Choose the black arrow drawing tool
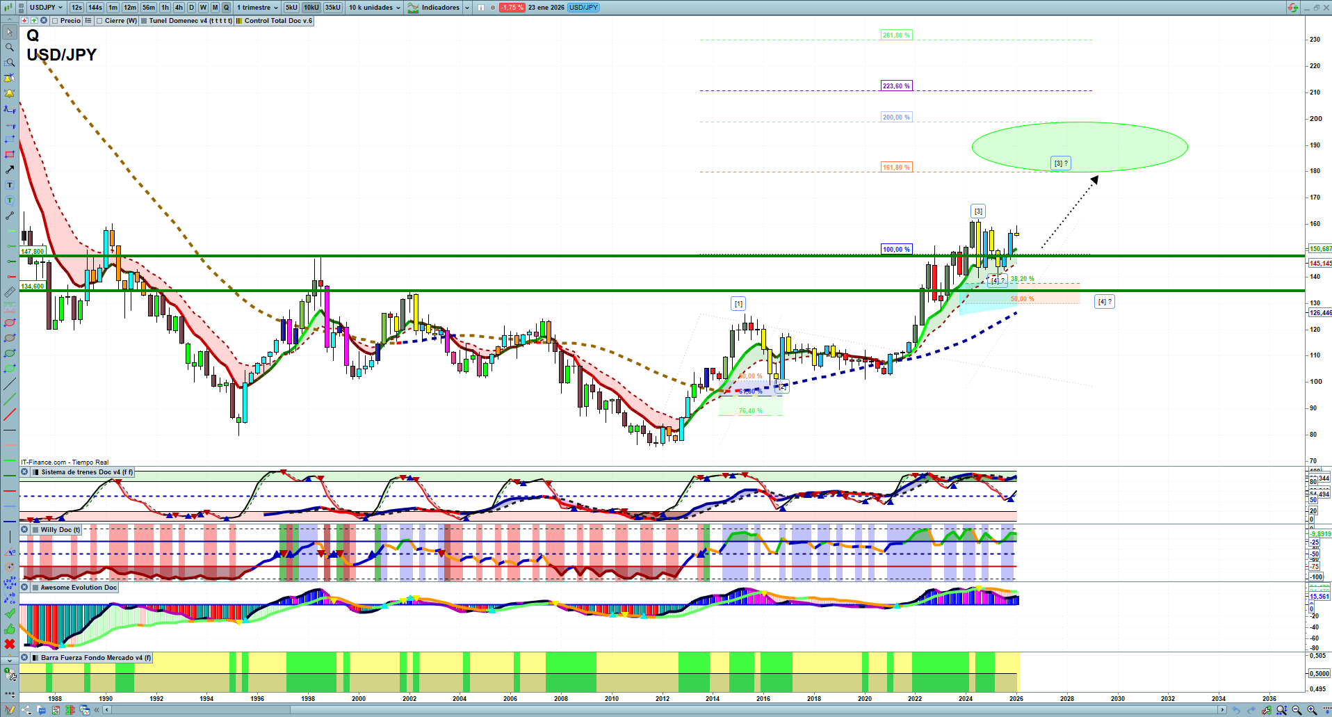Screen dimensions: 1332x717 10,170
